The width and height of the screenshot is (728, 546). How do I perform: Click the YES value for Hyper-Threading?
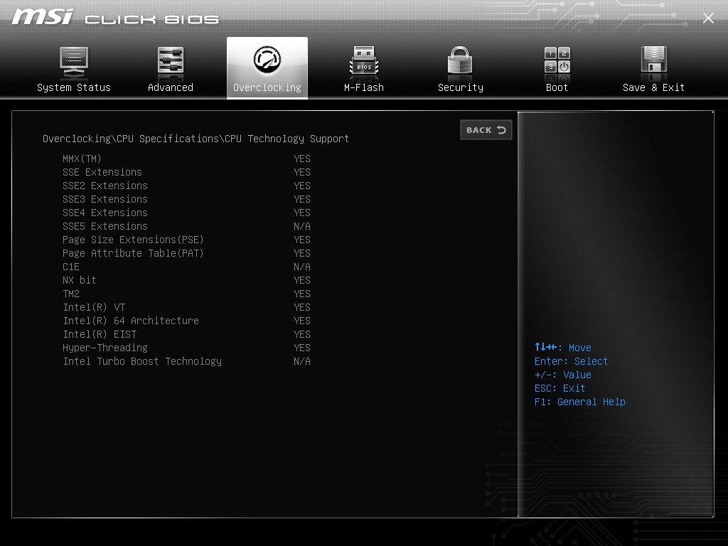click(301, 348)
